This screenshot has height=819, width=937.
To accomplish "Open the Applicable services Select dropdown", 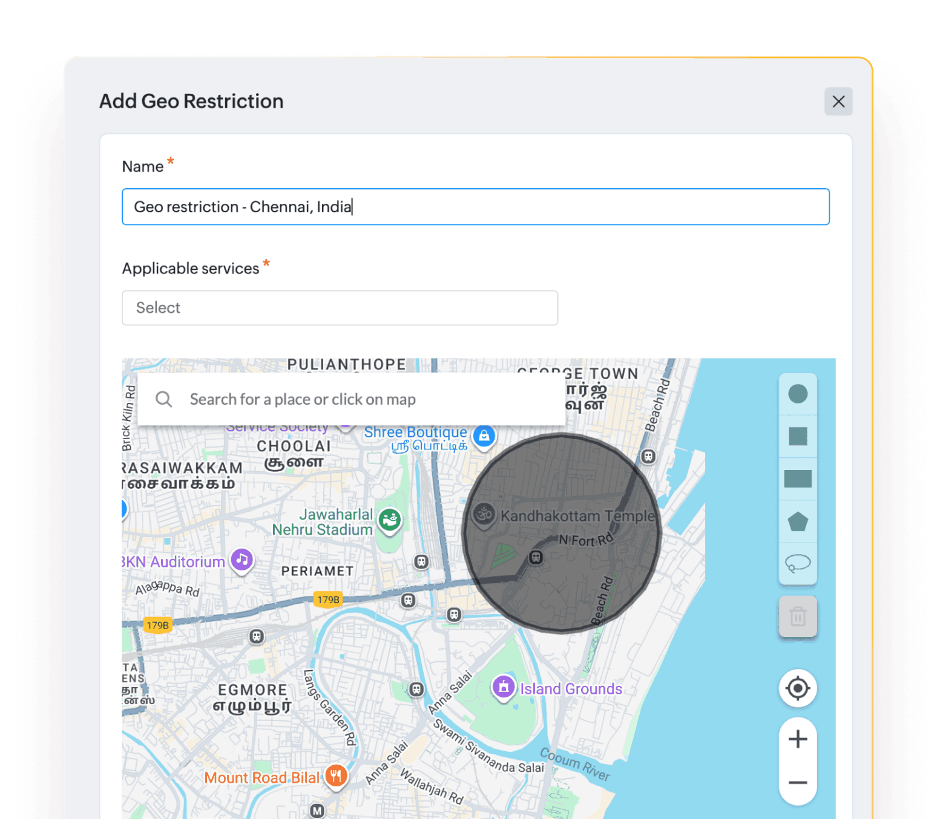I will pyautogui.click(x=340, y=308).
